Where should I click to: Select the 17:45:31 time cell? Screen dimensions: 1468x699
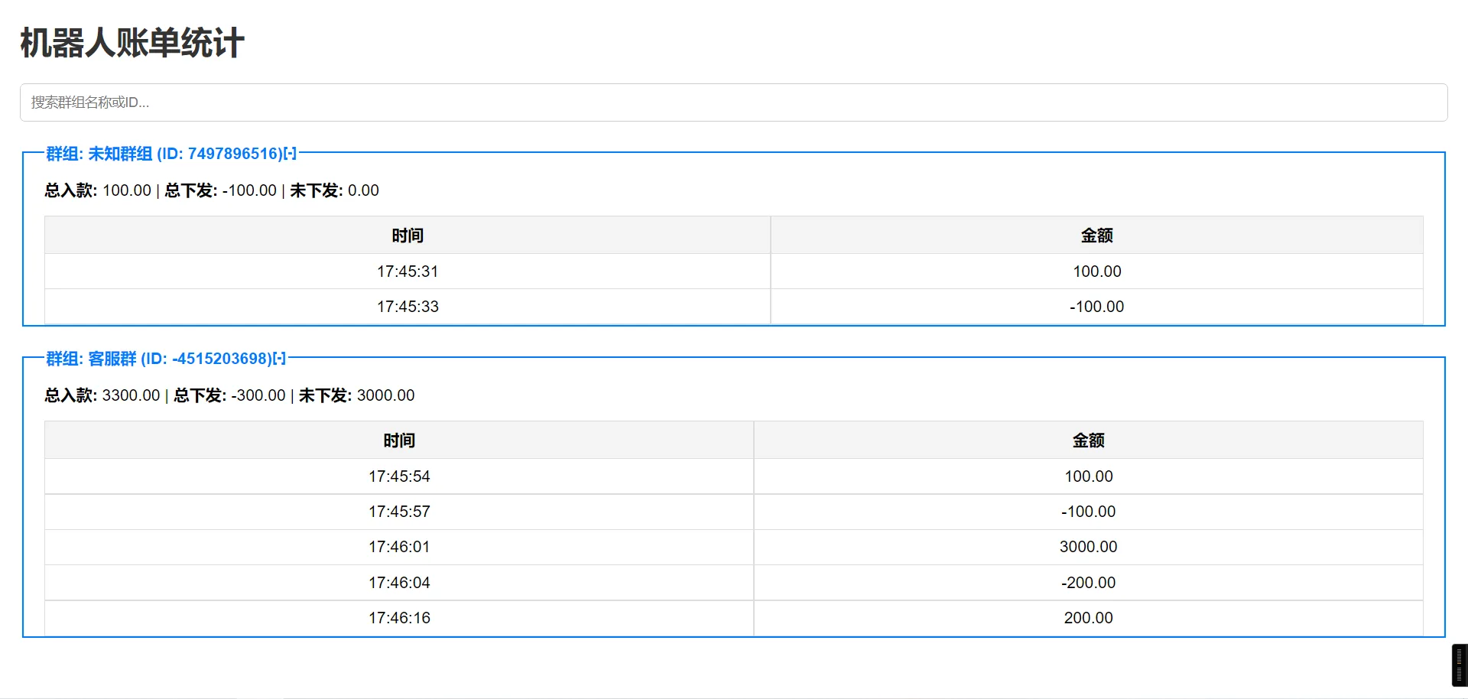pos(408,271)
